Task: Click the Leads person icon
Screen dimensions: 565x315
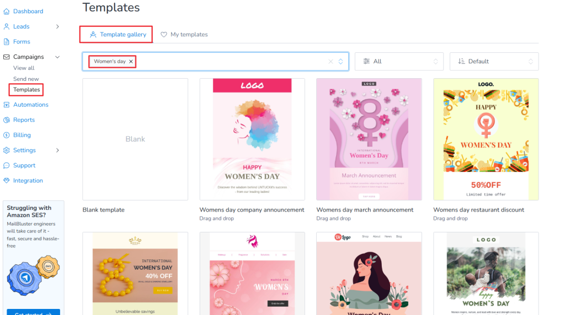Action: point(7,26)
